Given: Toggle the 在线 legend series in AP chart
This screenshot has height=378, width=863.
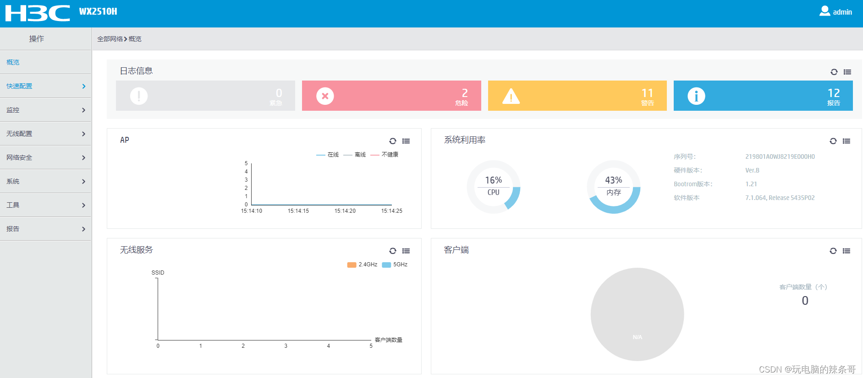Looking at the screenshot, I should pos(327,155).
